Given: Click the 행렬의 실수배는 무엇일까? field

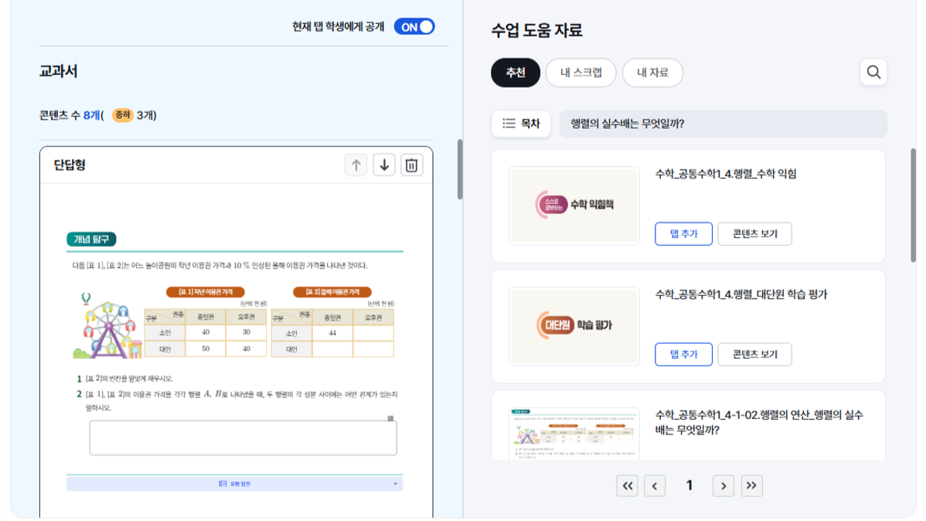Looking at the screenshot, I should 723,124.
